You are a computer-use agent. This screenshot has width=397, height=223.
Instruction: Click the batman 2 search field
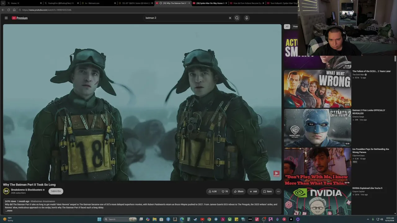(185, 18)
